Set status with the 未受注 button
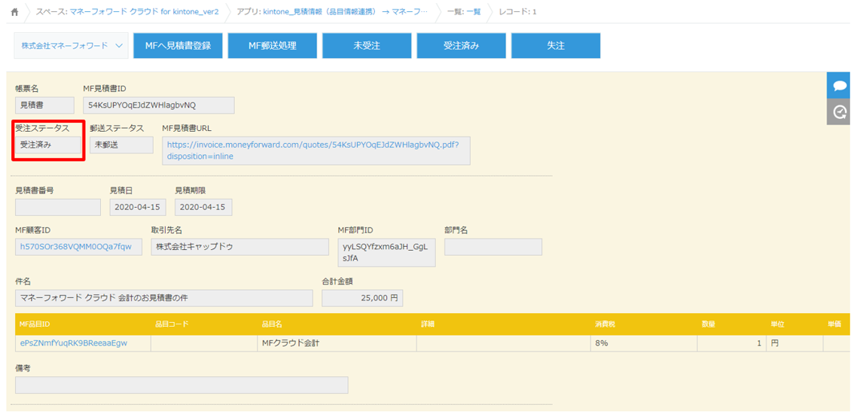Viewport: 857px width, 417px height. tap(367, 45)
